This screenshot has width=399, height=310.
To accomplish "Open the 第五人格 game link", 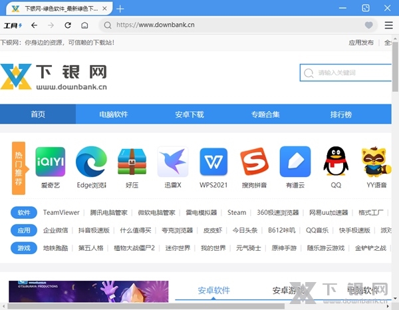I will [x=91, y=248].
